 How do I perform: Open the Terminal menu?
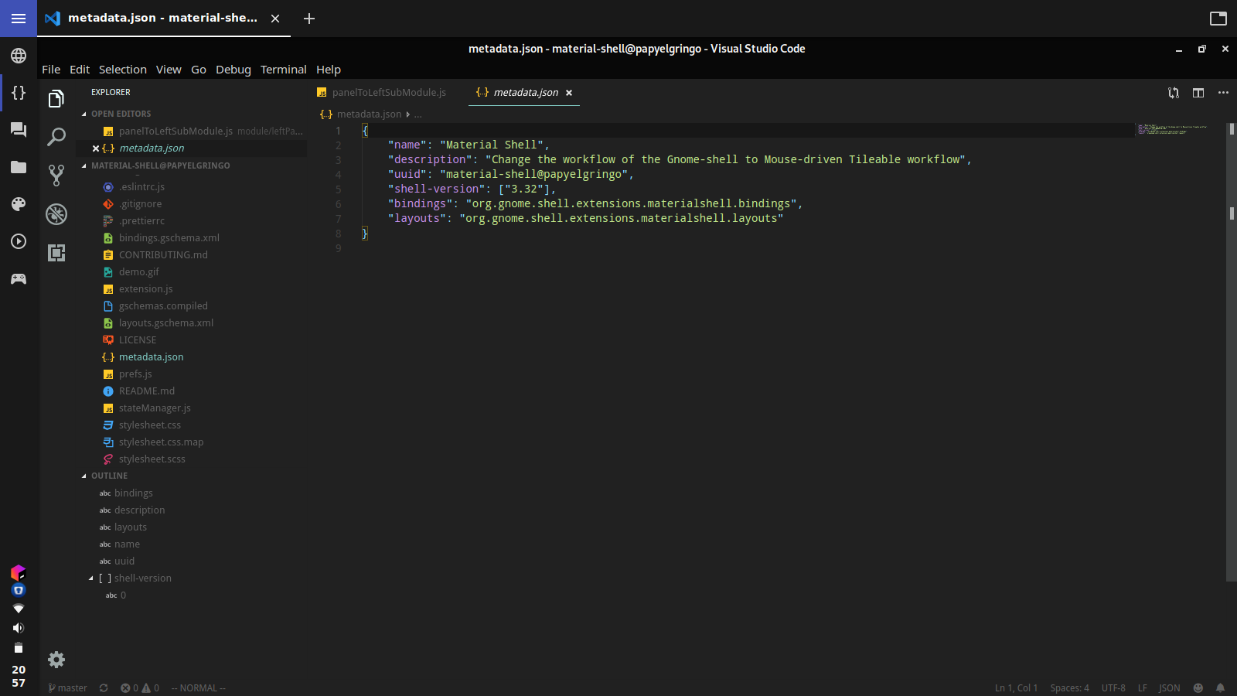[x=283, y=70]
